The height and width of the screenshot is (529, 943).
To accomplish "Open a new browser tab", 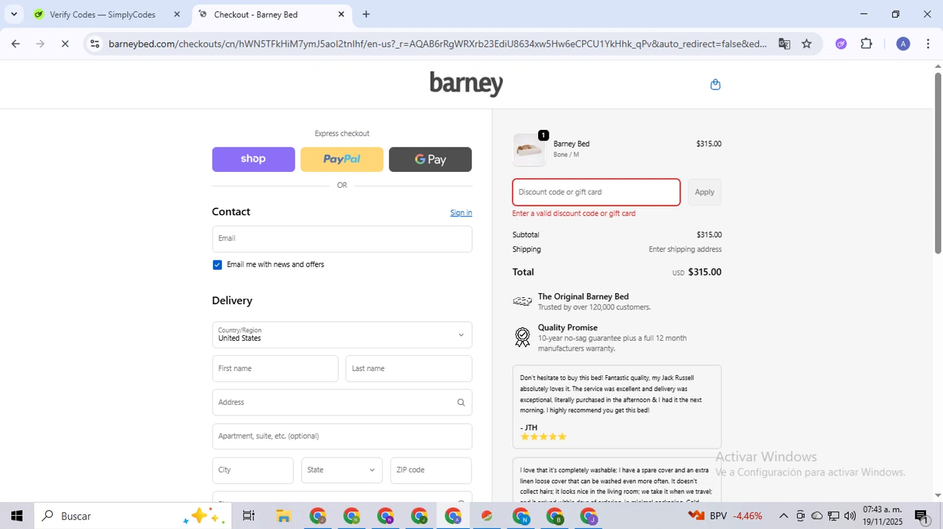I will 366,14.
